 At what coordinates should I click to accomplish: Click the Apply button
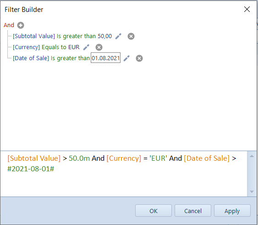click(x=232, y=211)
